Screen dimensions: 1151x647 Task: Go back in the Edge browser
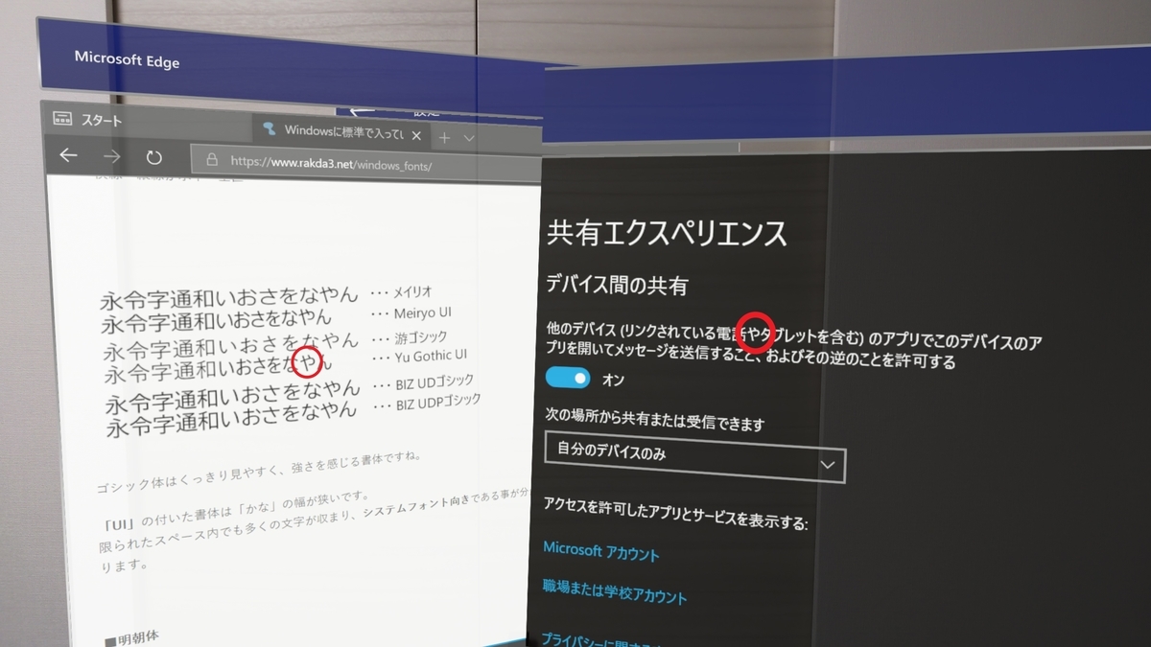point(68,156)
